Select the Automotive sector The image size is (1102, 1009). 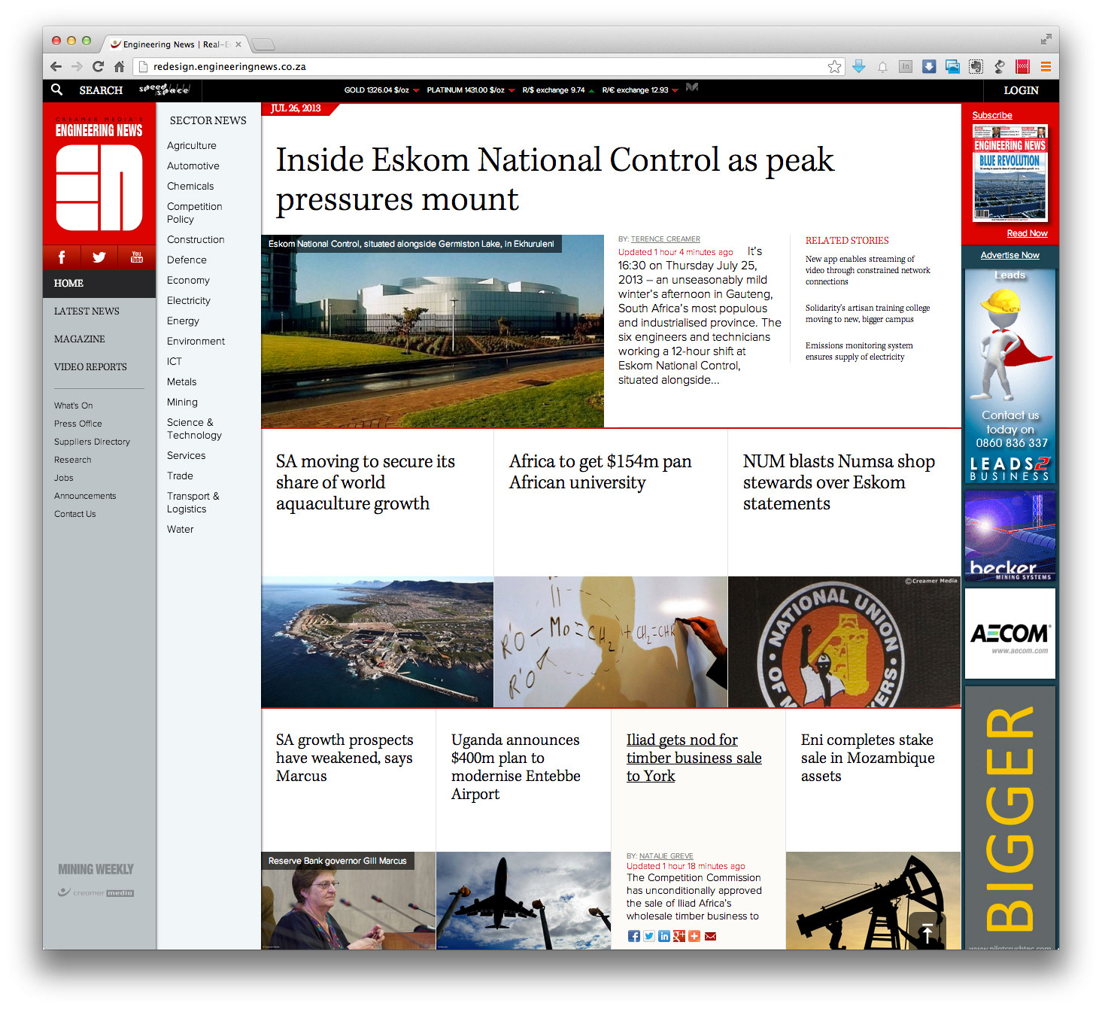193,166
